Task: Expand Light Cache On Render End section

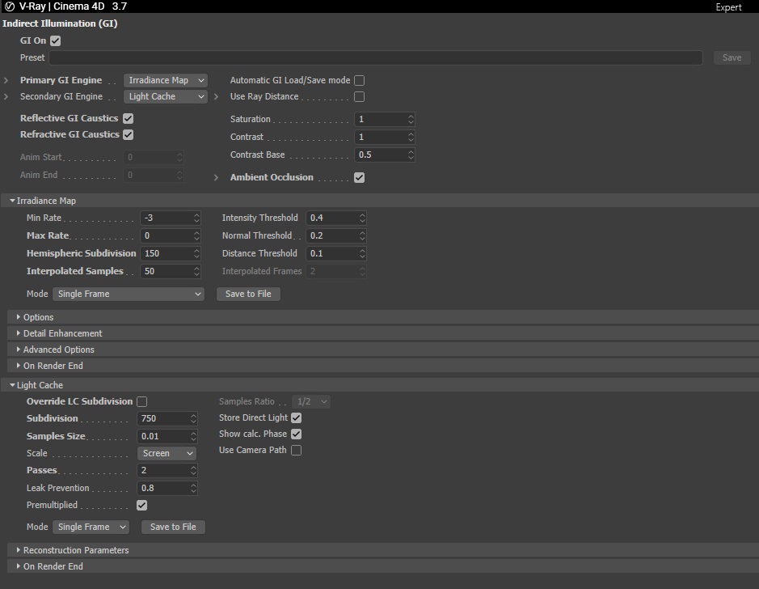Action: [x=19, y=566]
